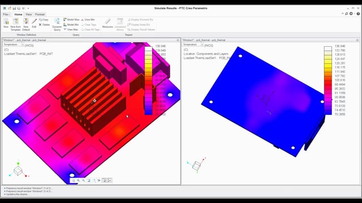Image resolution: width=362 pixels, height=203 pixels.
Task: Click the orientation cube in left window
Action: [18, 170]
